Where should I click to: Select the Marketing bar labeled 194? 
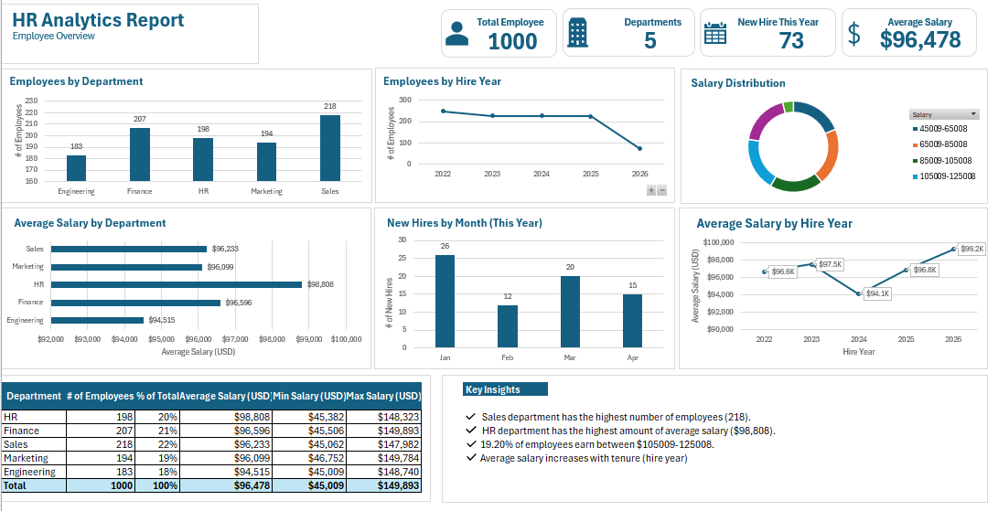coord(267,162)
